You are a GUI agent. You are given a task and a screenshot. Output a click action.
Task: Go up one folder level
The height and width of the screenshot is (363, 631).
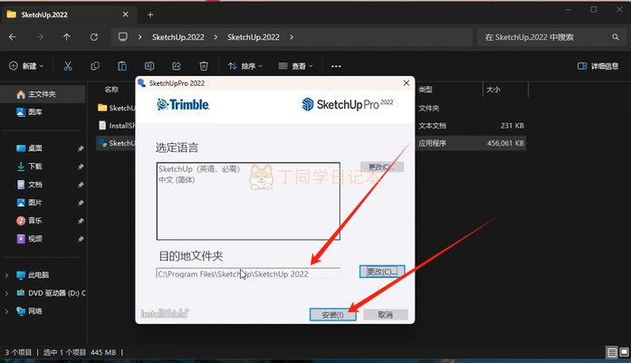[66, 37]
